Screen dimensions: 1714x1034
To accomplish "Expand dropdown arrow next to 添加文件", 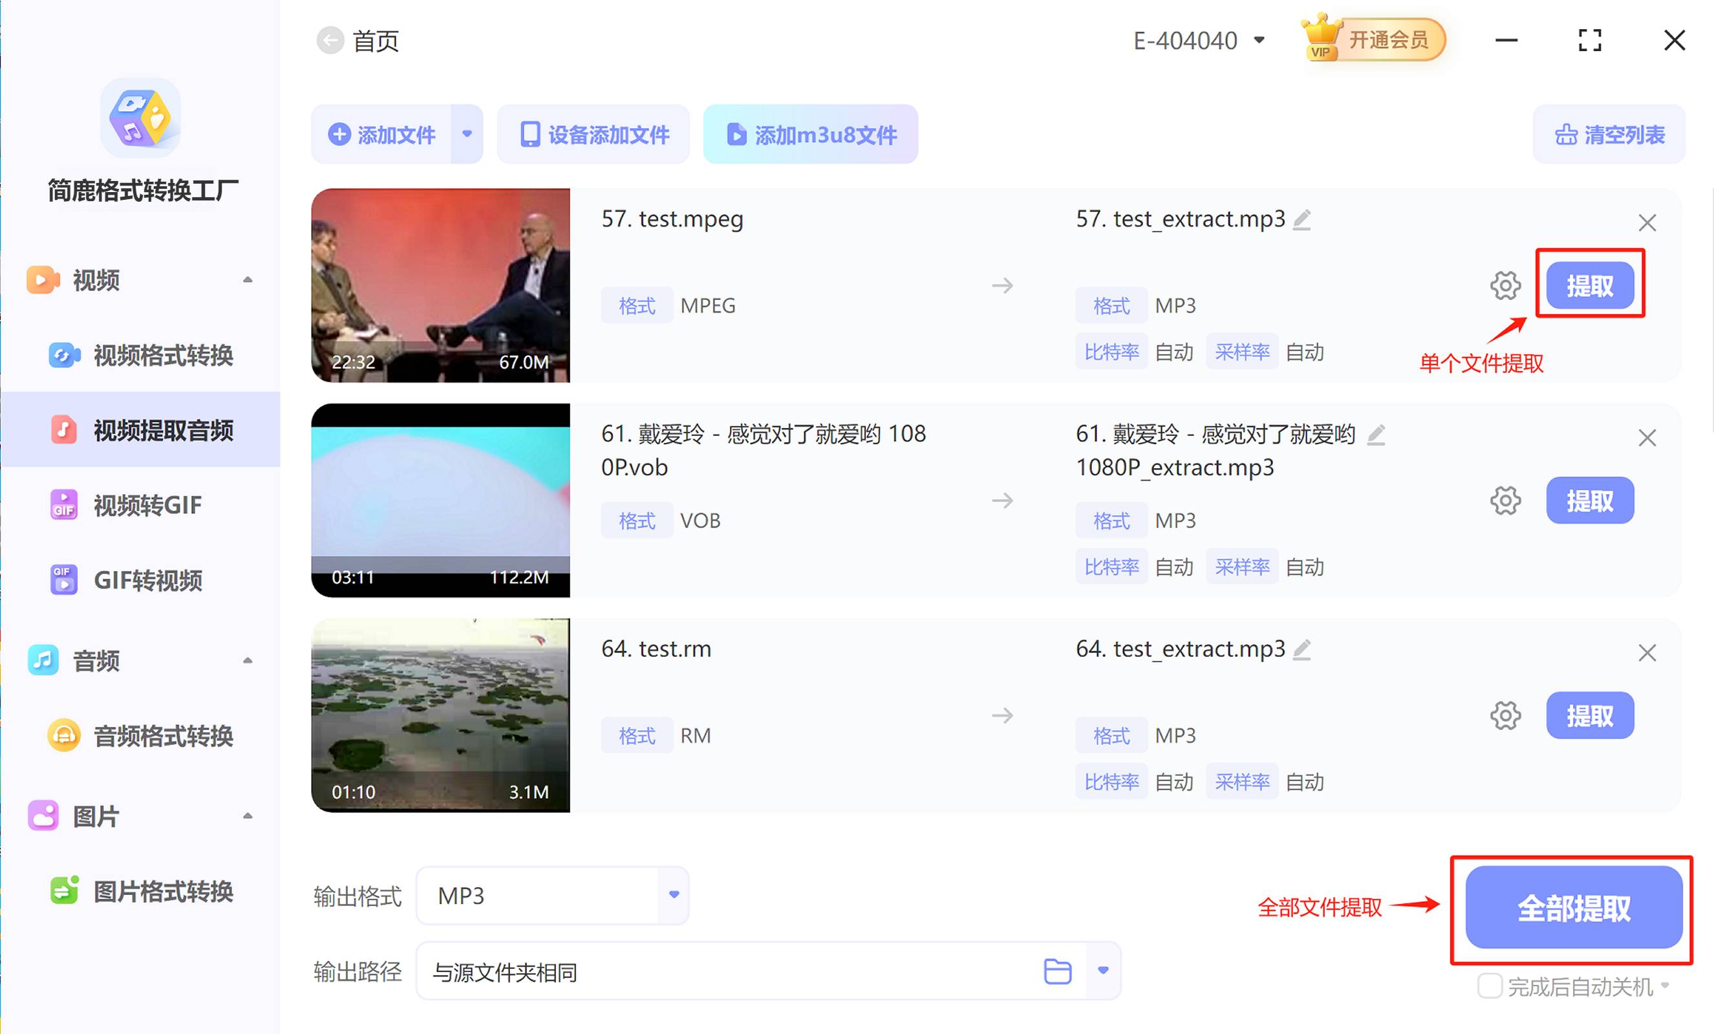I will pyautogui.click(x=467, y=135).
